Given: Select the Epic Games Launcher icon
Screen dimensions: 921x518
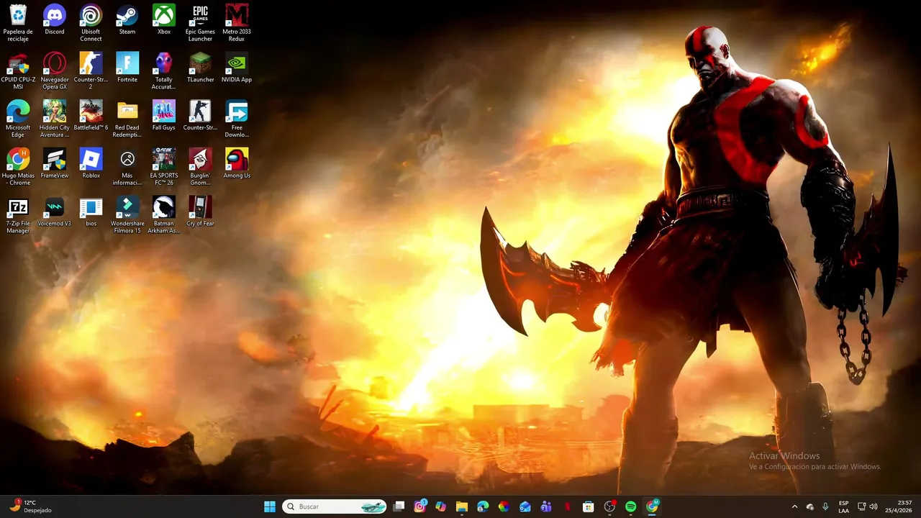Looking at the screenshot, I should tap(200, 22).
